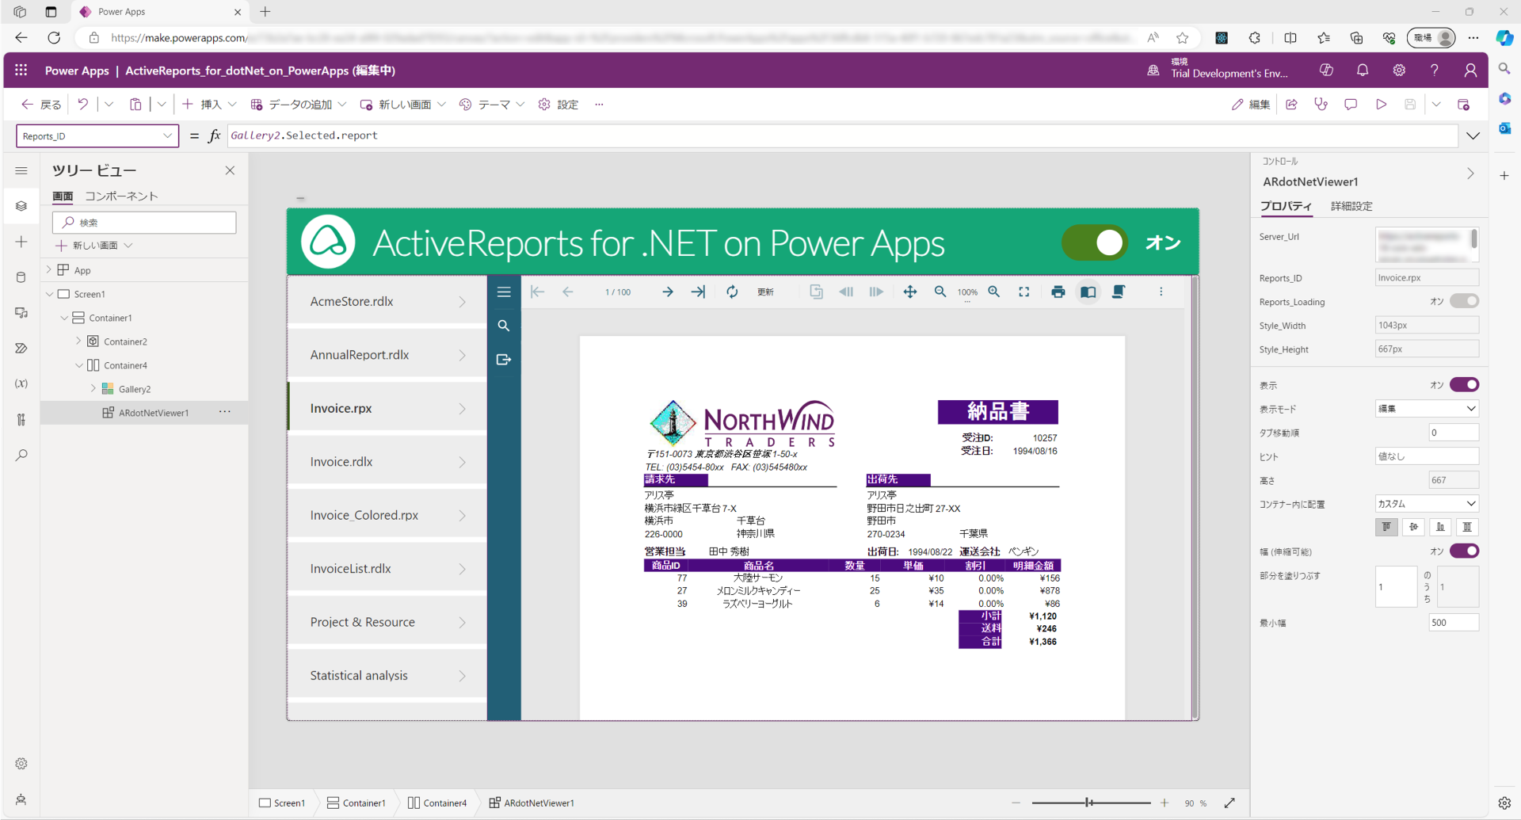Toggle viewer sidebar hamburger menu

pos(504,292)
